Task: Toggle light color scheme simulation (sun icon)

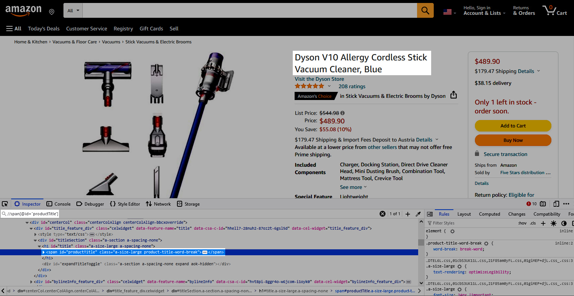Action: pos(554,223)
